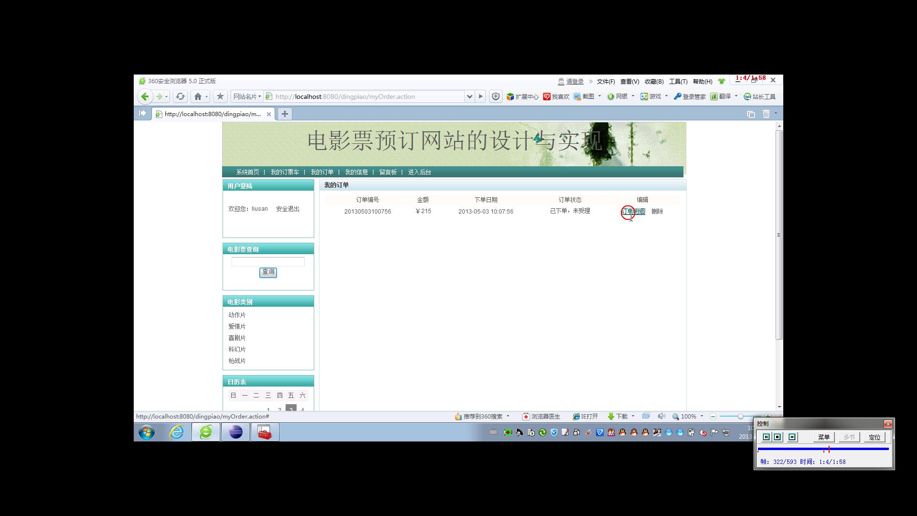Select 科幻片 movie category
The height and width of the screenshot is (516, 917).
[x=237, y=349]
